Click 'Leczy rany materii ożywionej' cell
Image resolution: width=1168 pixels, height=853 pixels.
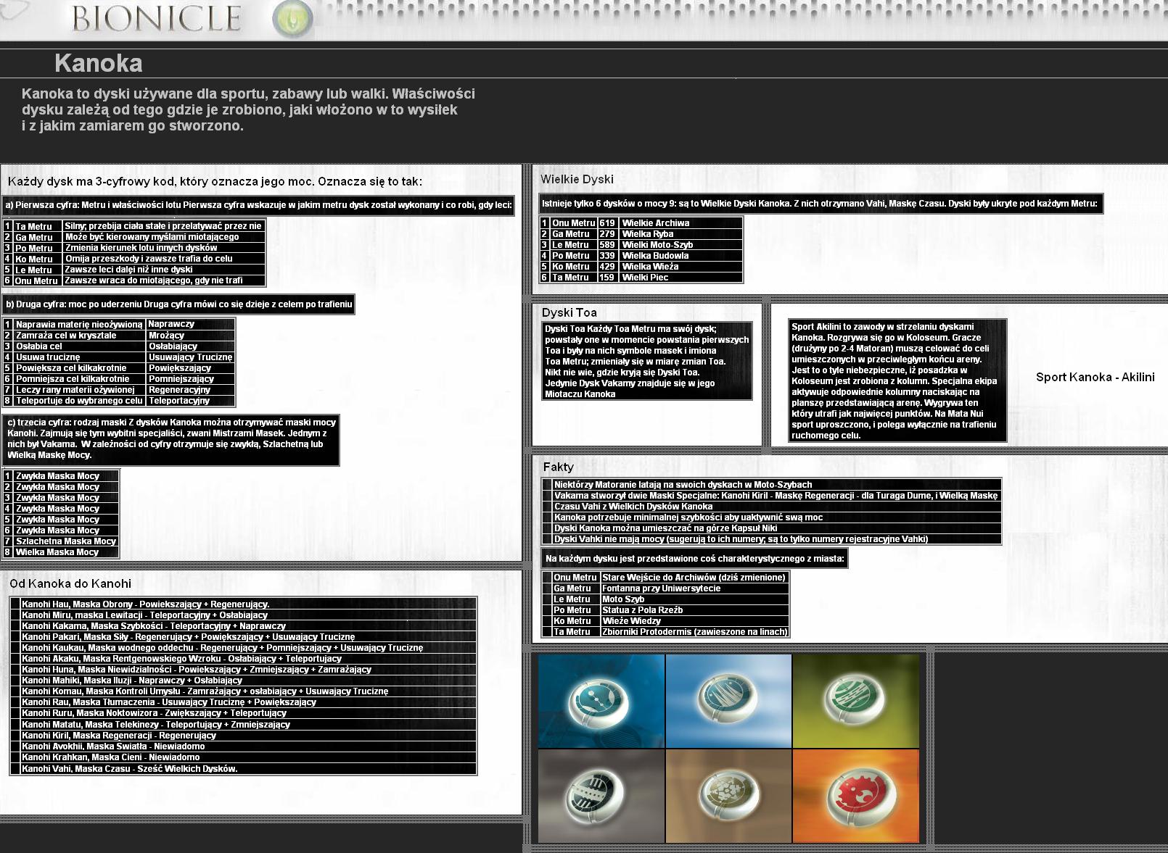point(80,390)
